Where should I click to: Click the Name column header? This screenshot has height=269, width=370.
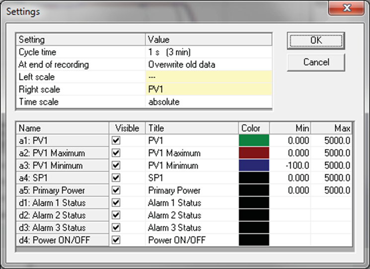(63, 128)
